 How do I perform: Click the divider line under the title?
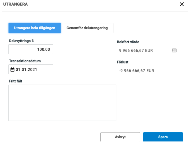pos(95,12)
